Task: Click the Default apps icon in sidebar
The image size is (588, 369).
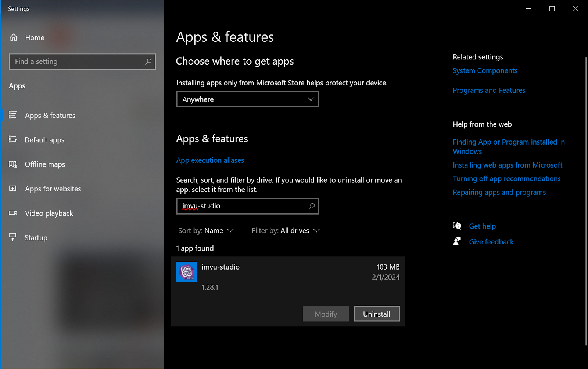Action: coord(13,139)
